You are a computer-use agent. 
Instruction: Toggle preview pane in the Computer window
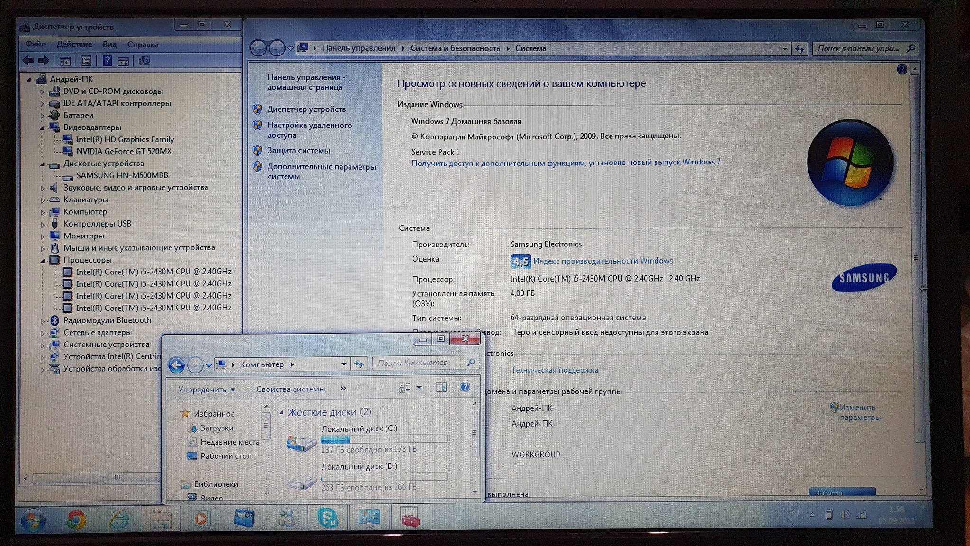(441, 388)
